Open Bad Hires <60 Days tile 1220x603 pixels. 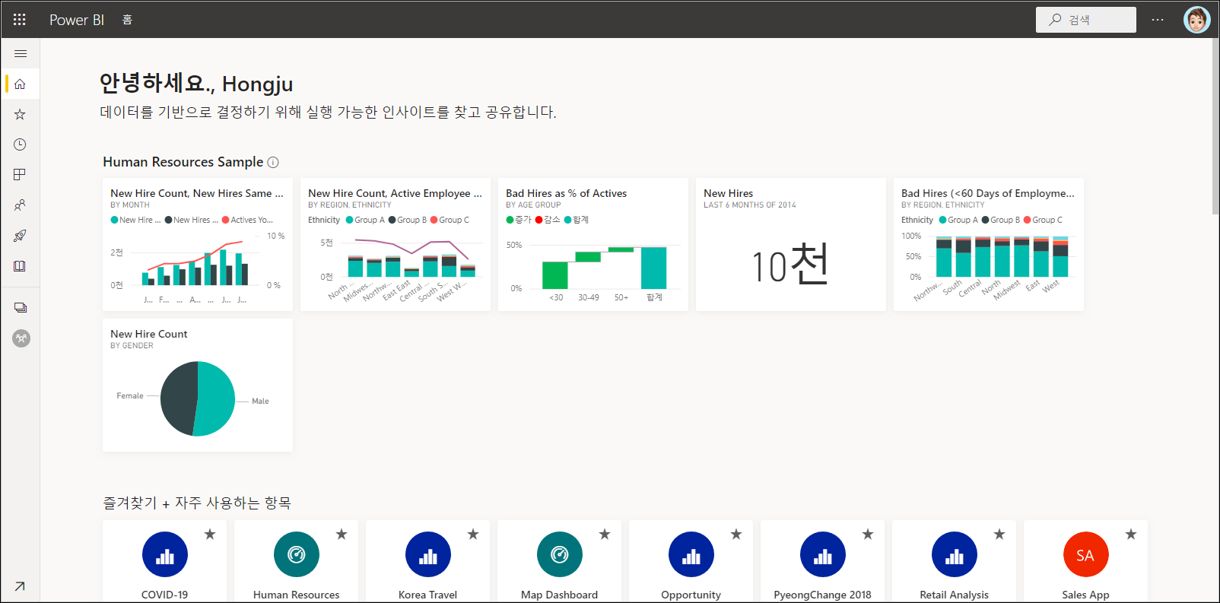(989, 244)
